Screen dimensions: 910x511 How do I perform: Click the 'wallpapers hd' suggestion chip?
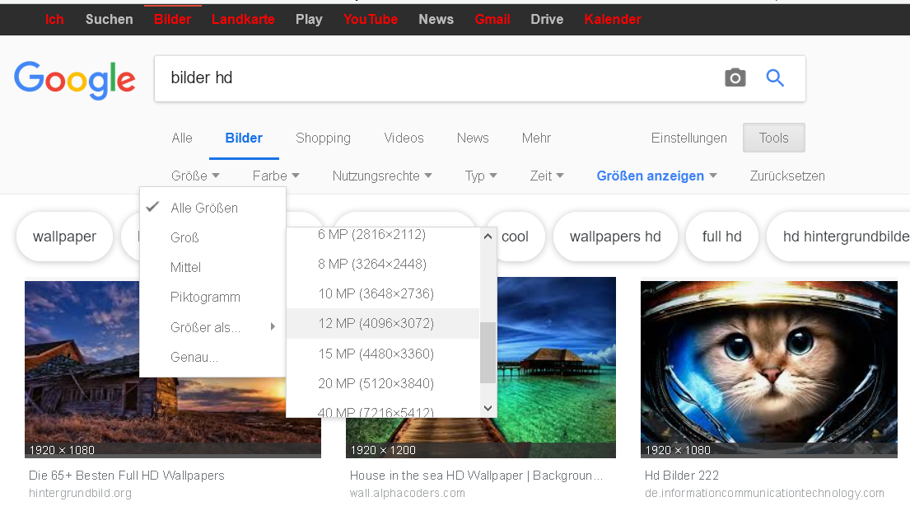coord(615,237)
